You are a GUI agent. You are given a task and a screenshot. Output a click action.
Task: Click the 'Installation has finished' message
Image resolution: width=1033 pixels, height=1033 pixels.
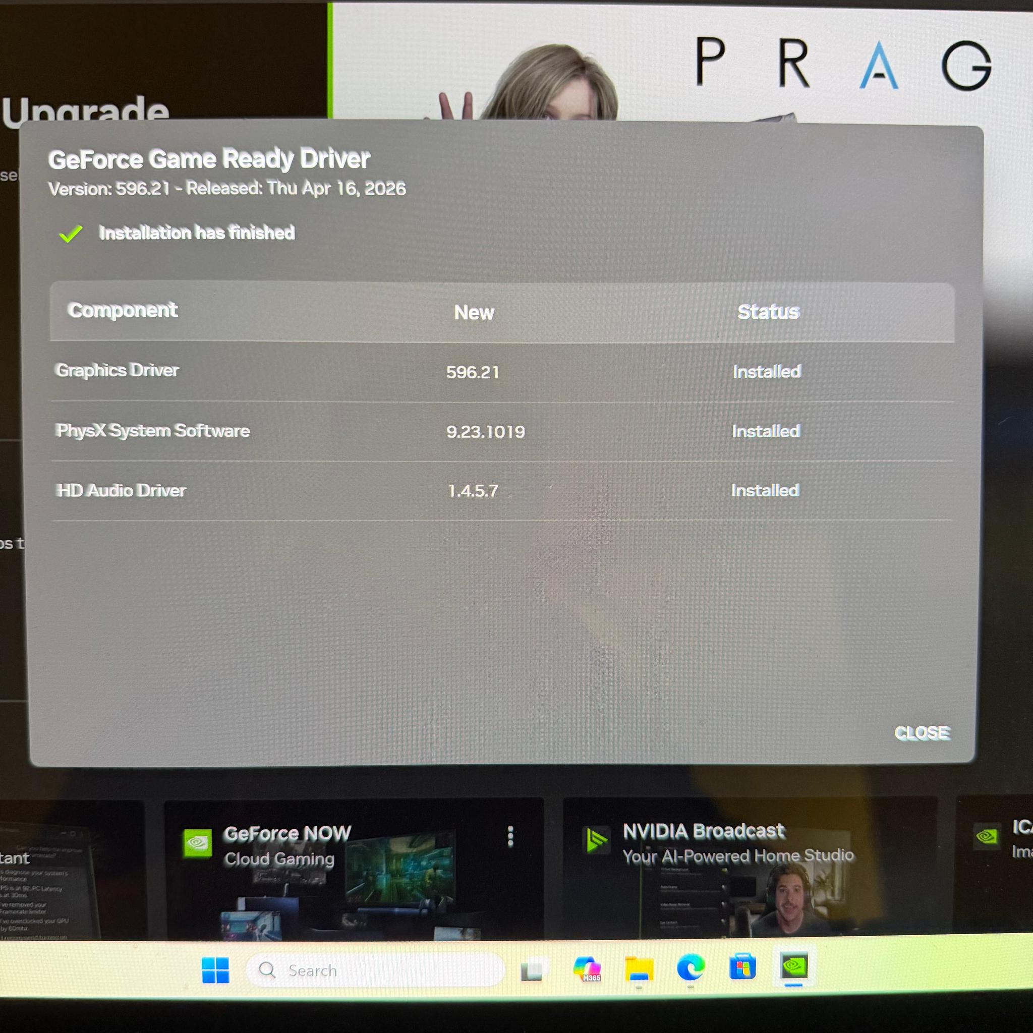pos(197,233)
